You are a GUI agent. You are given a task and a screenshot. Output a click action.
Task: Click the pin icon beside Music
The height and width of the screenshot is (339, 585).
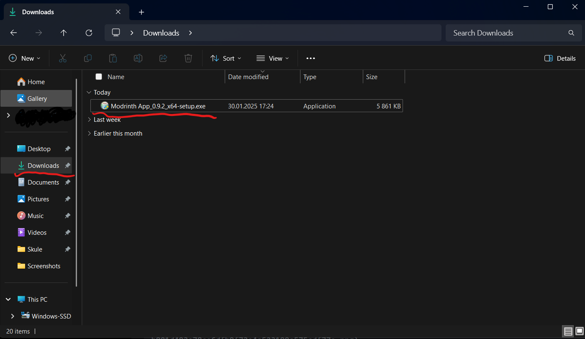tap(67, 216)
